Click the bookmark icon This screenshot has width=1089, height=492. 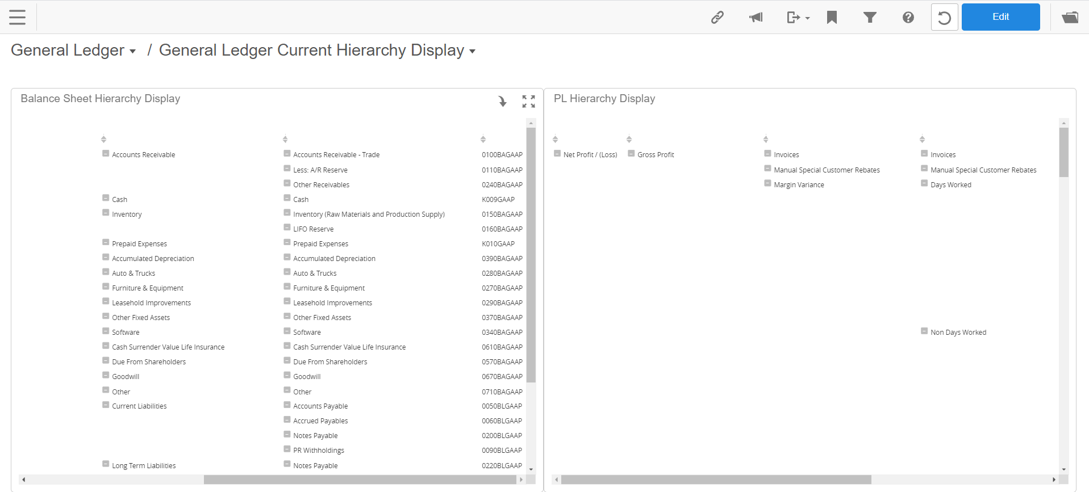point(832,18)
